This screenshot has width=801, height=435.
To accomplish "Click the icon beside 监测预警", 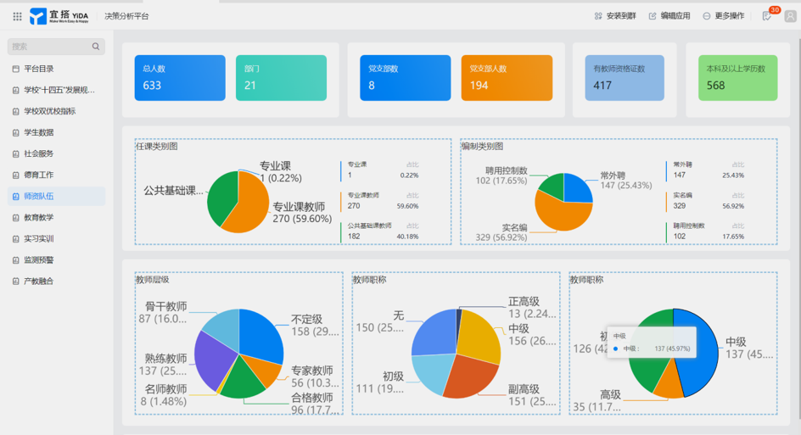I will pos(16,260).
